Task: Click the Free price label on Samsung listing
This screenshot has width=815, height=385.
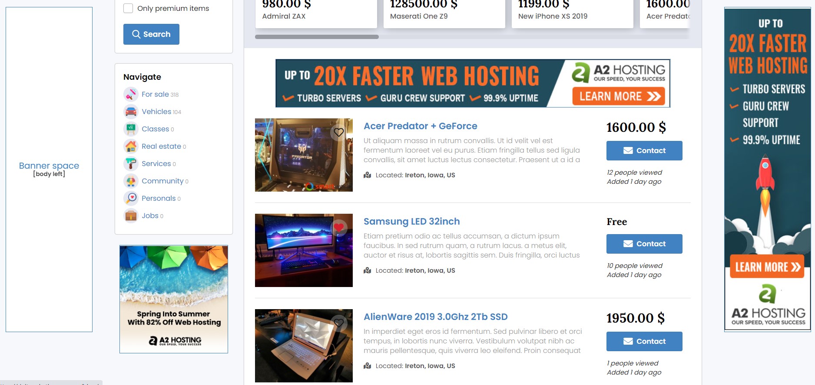Action: pyautogui.click(x=617, y=222)
